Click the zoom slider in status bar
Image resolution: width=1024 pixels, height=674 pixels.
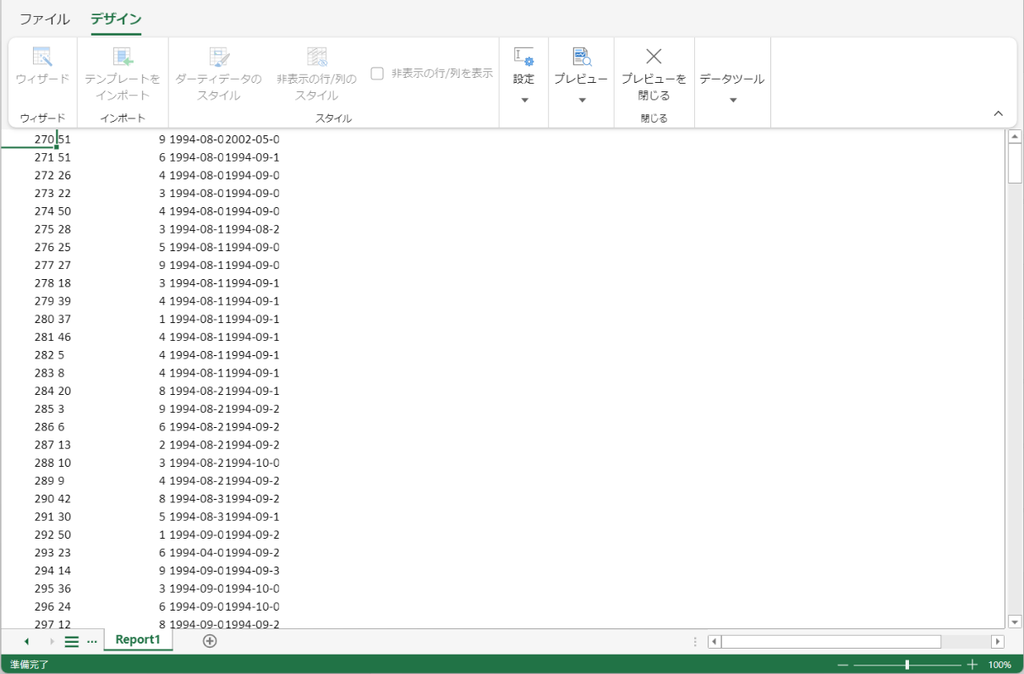pyautogui.click(x=907, y=665)
